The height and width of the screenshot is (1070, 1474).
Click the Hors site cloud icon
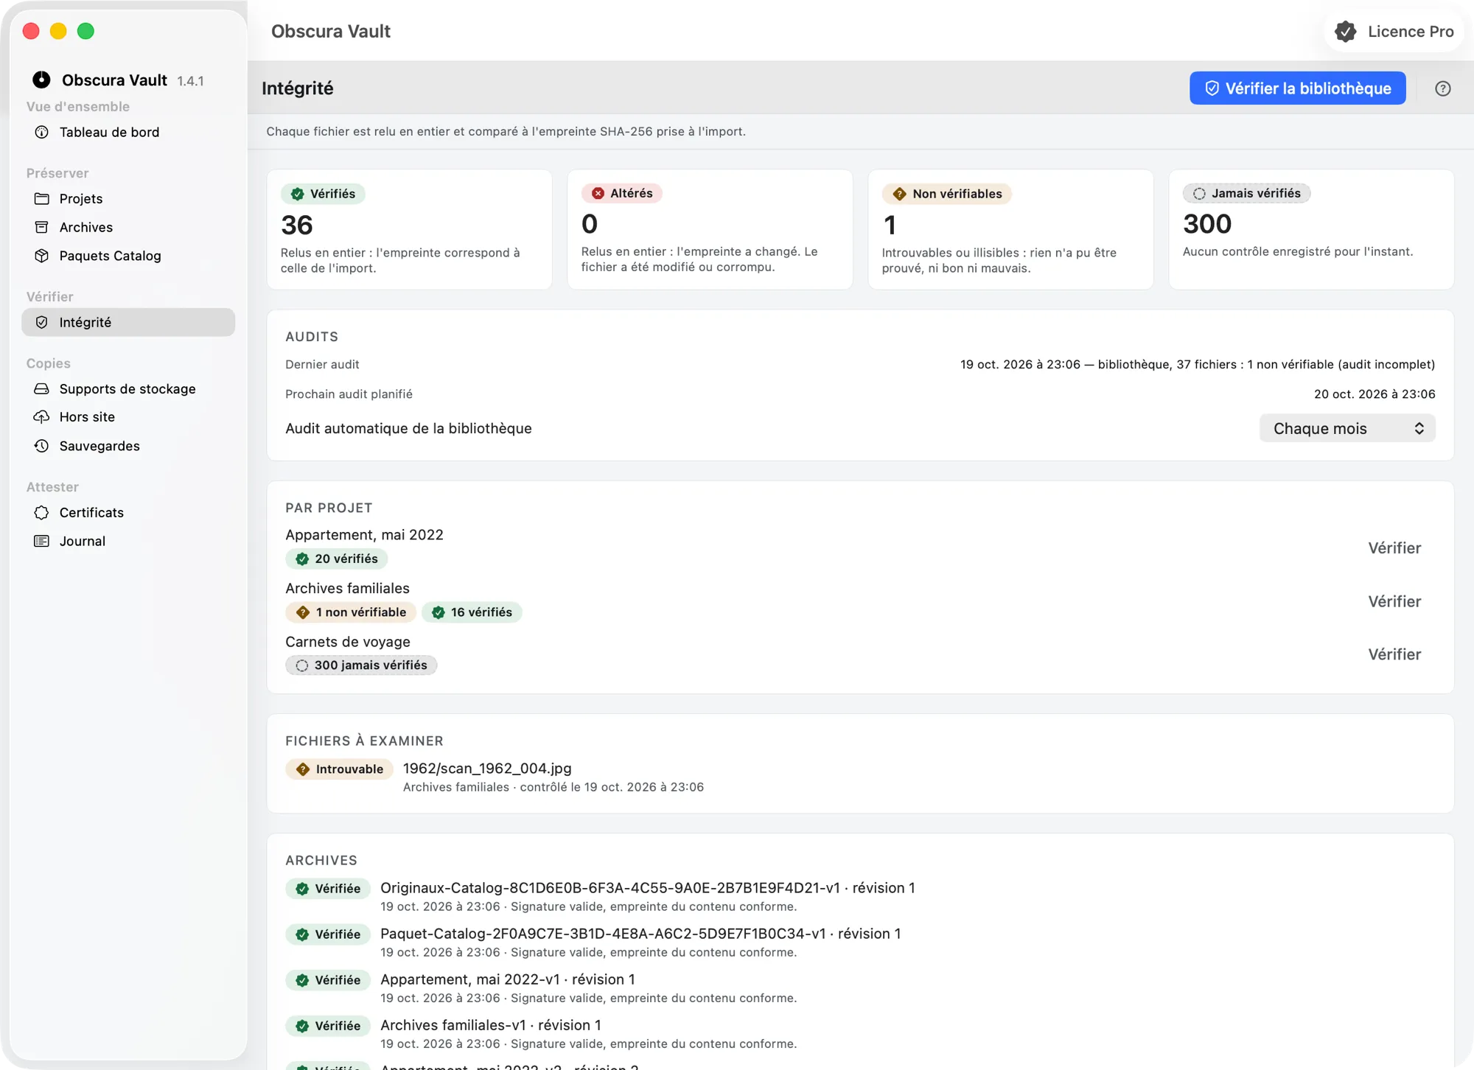coord(42,416)
